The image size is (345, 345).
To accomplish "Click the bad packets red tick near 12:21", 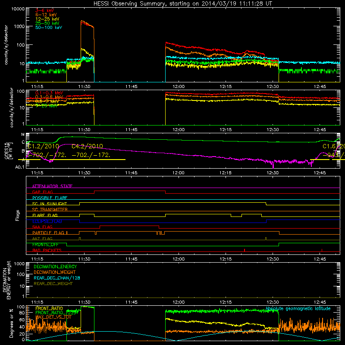I will click(245, 250).
